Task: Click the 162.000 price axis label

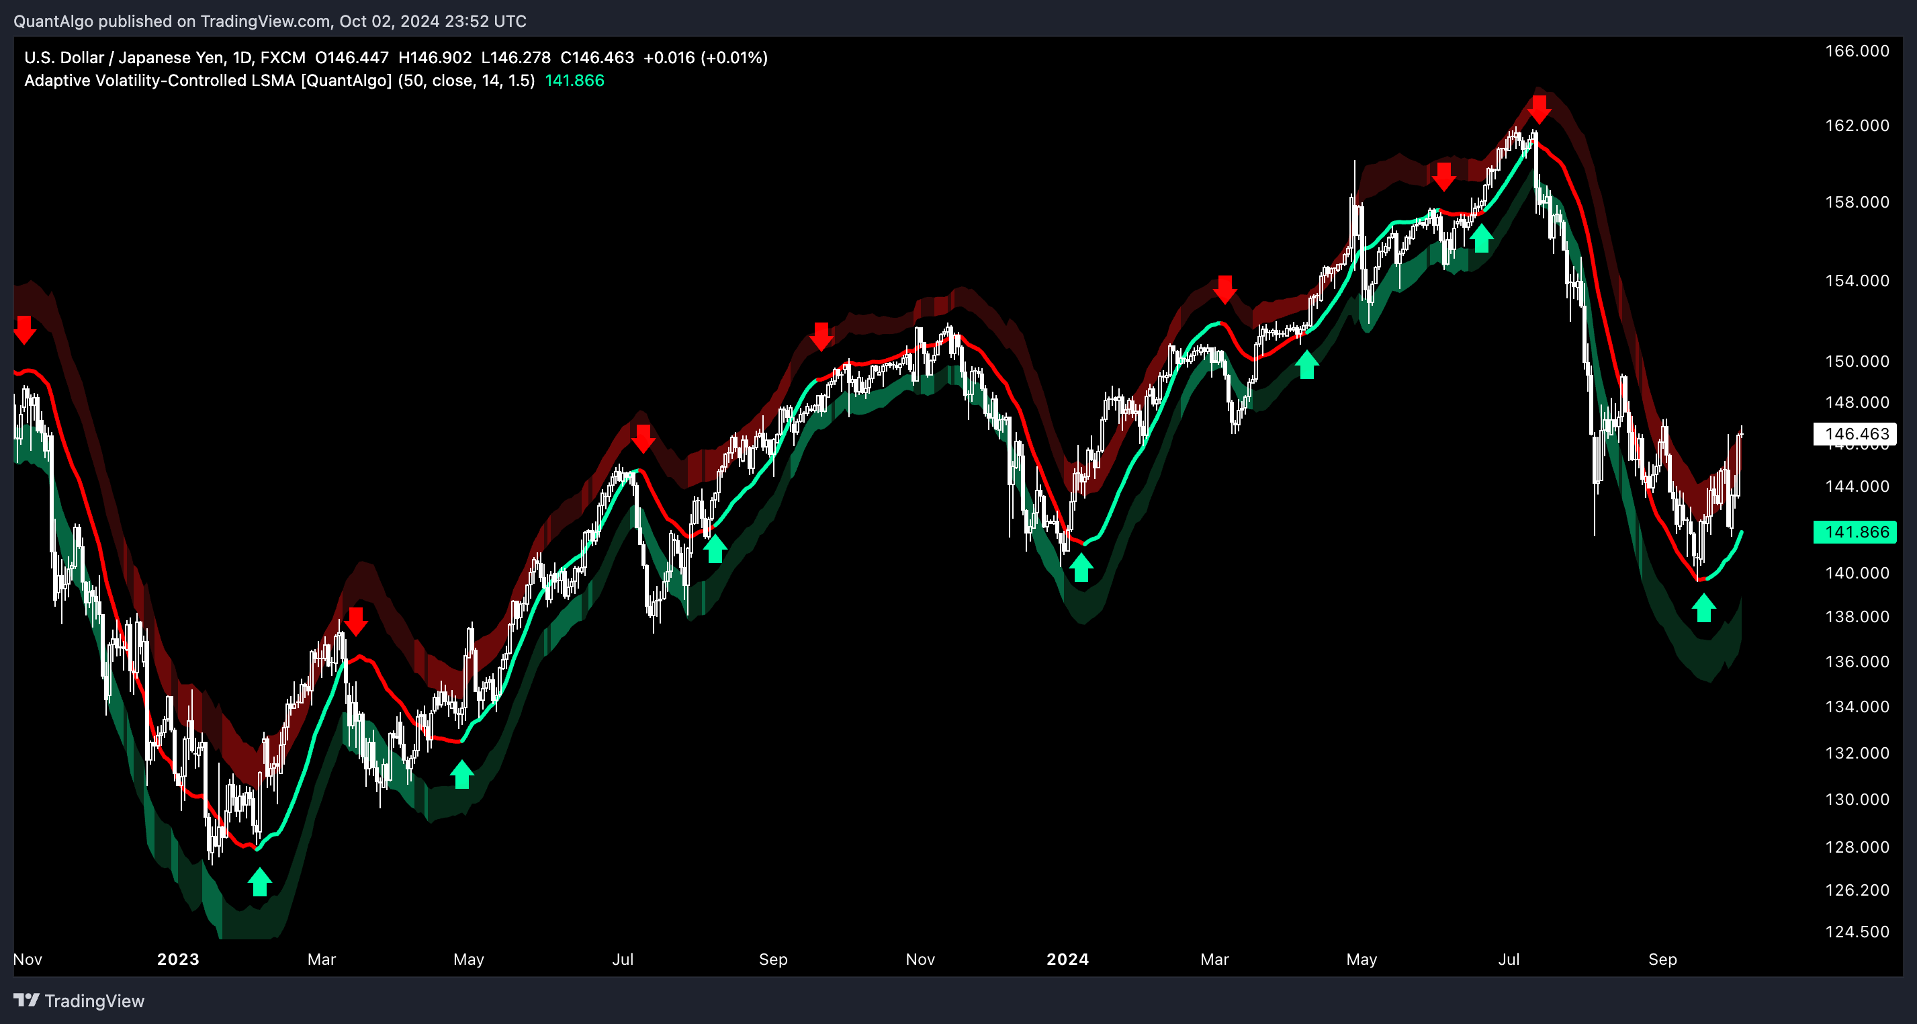Action: point(1857,125)
